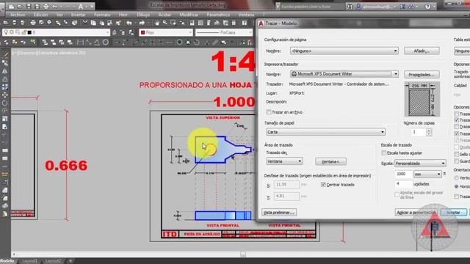Open the Rojo color dropdown

166,32
